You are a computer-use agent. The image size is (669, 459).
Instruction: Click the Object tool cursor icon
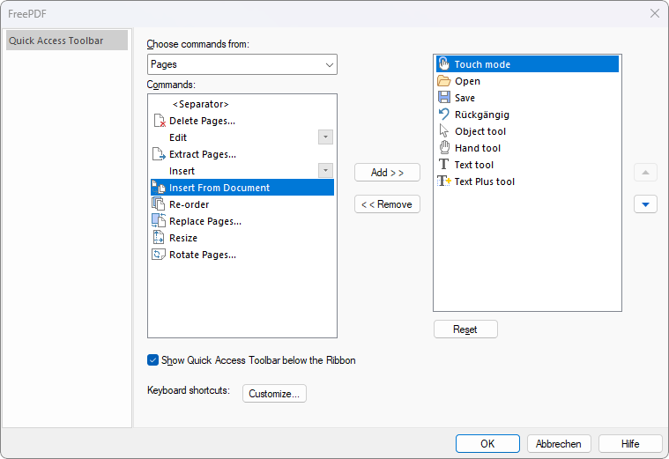pyautogui.click(x=444, y=131)
